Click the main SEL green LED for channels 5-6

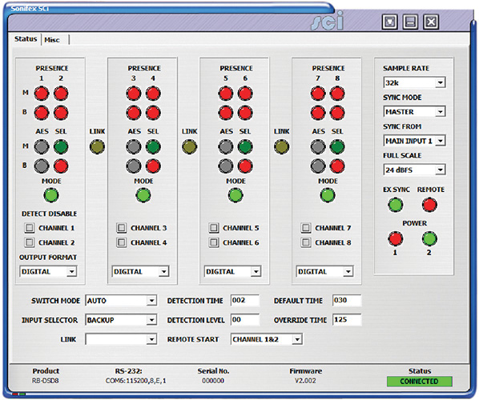point(245,146)
